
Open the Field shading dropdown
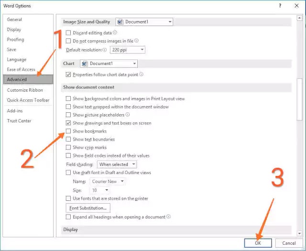click(117, 164)
